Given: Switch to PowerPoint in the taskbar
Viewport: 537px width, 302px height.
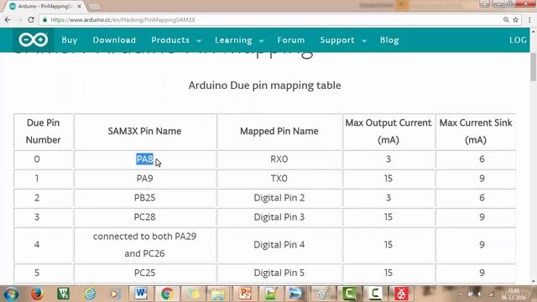Looking at the screenshot, I should coord(245,294).
